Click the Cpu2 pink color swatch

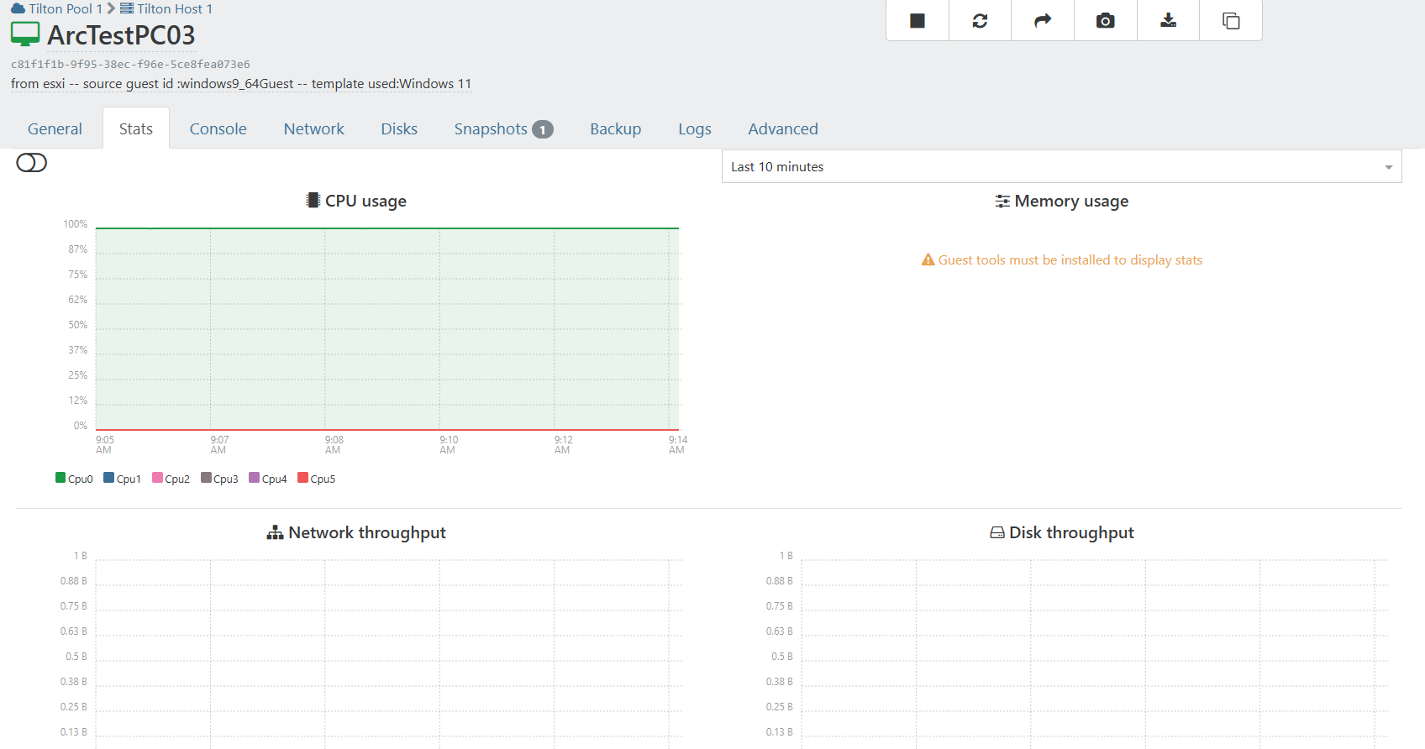(157, 478)
